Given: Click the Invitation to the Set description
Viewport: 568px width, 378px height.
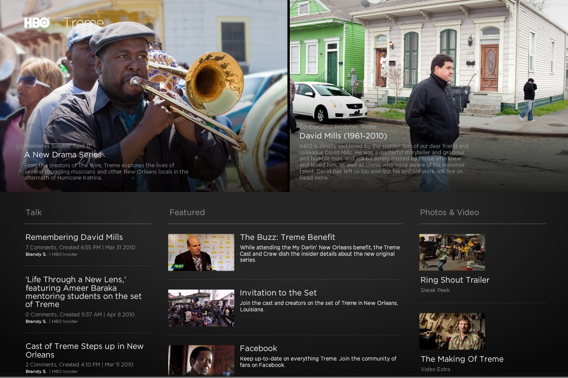Looking at the screenshot, I should pos(319,306).
